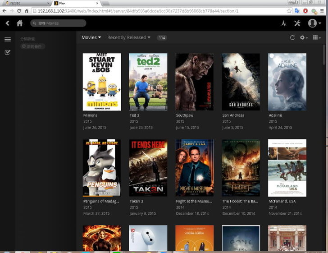Reload the page in browser

19,10
